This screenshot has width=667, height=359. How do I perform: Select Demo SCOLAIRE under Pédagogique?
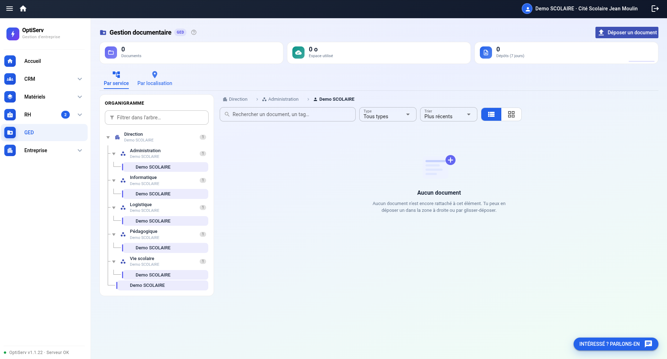point(165,248)
